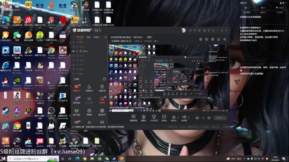289x162 pixels.
Task: Toggle visibility of the 窗口 2 layer
Action: [74, 69]
